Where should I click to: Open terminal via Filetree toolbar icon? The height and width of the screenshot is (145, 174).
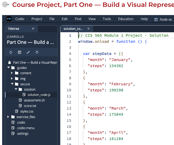(x=20, y=52)
